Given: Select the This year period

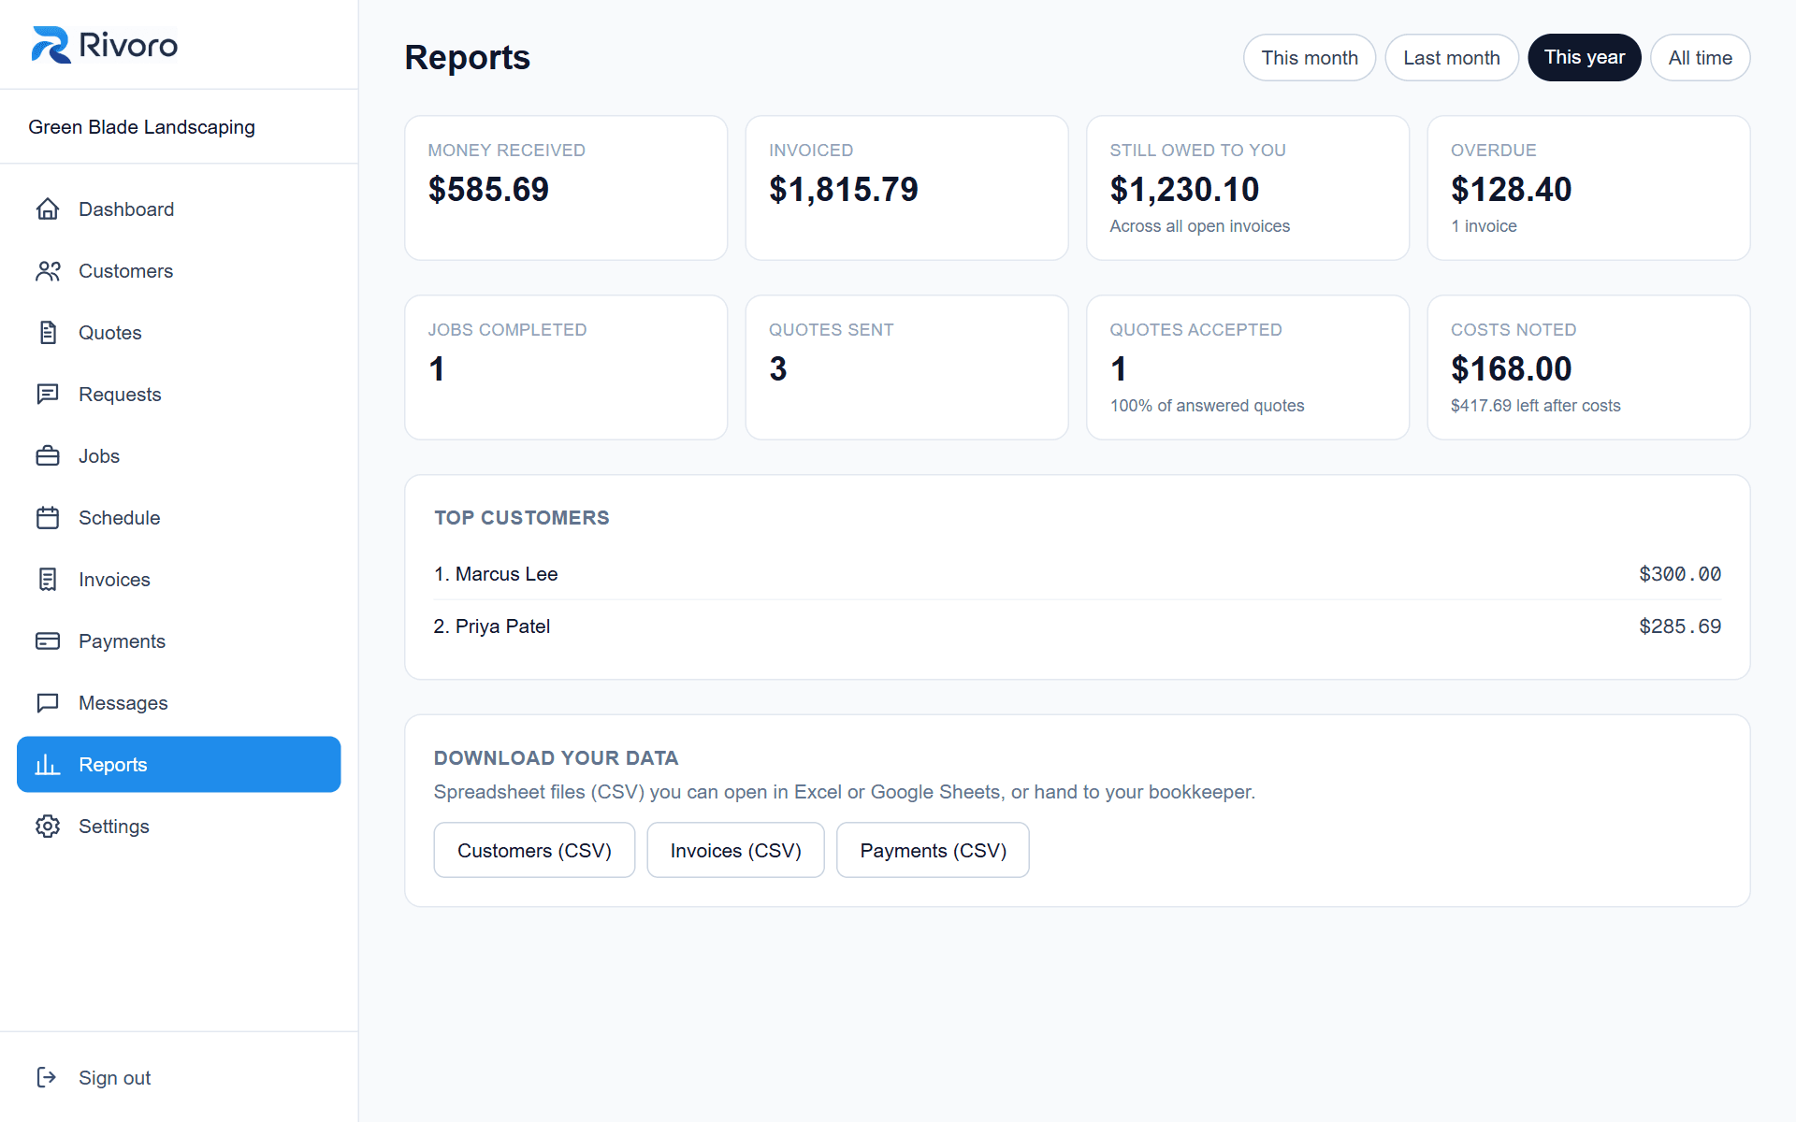Looking at the screenshot, I should tap(1585, 58).
